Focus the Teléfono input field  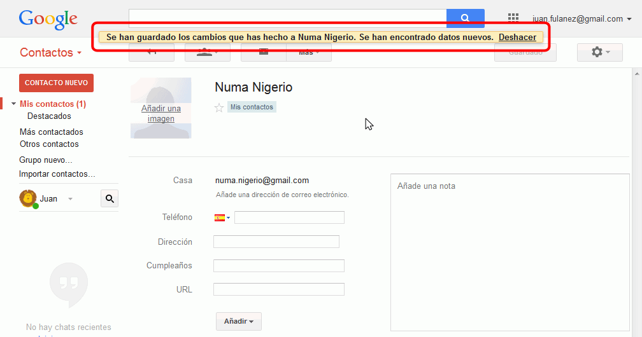[x=289, y=217]
